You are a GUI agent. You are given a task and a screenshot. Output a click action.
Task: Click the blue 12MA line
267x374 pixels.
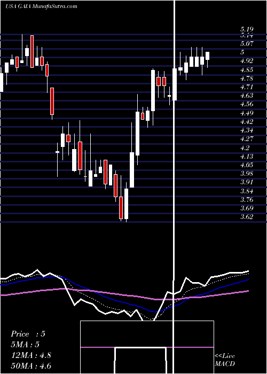pyautogui.click(x=124, y=303)
